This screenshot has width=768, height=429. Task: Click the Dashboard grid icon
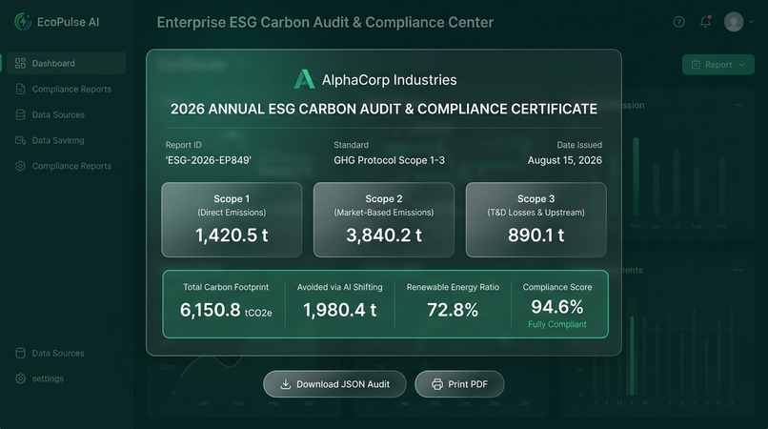click(x=20, y=63)
